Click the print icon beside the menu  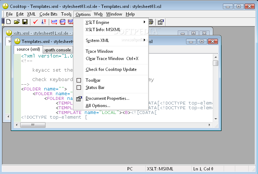[151, 22]
